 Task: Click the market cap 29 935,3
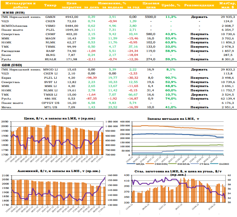228,17
